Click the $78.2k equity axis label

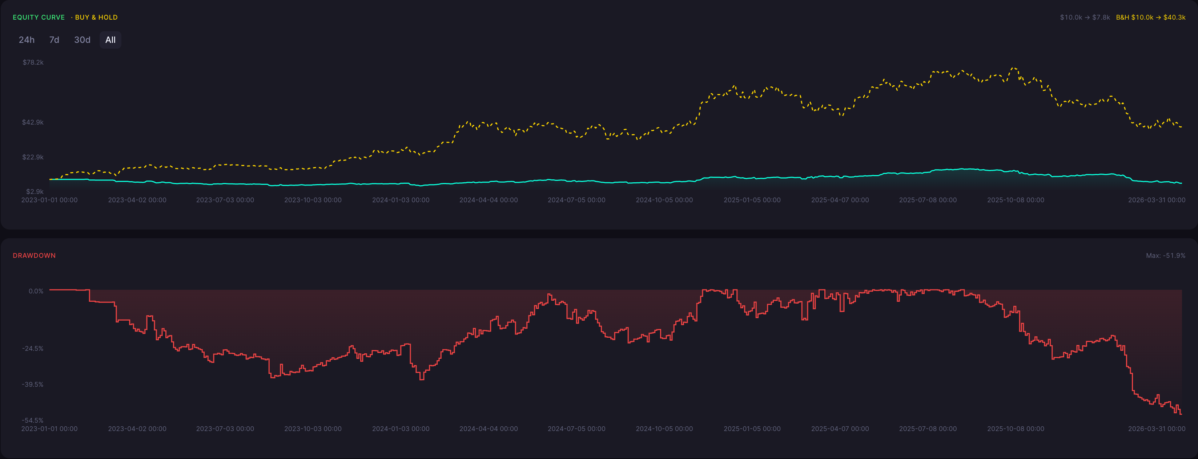pyautogui.click(x=33, y=62)
